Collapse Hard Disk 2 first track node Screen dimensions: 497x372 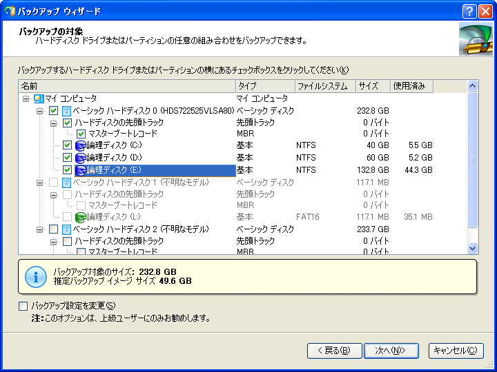point(54,242)
